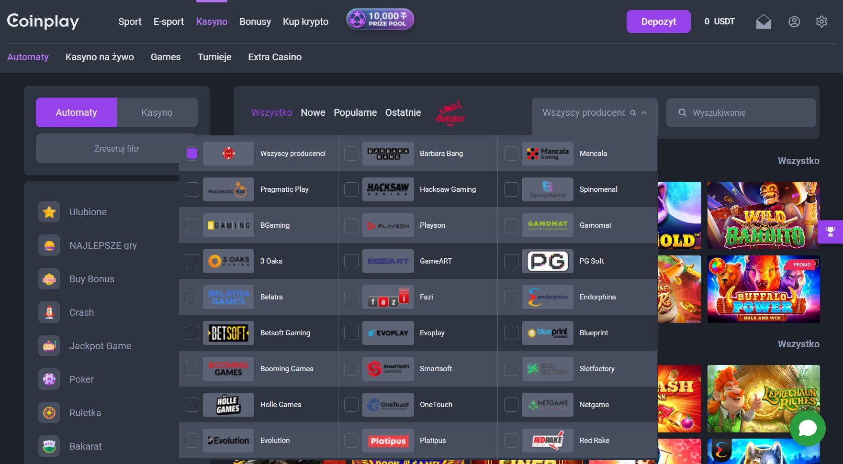Click the Wyszukiwanie search field
This screenshot has width=843, height=464.
click(x=741, y=113)
